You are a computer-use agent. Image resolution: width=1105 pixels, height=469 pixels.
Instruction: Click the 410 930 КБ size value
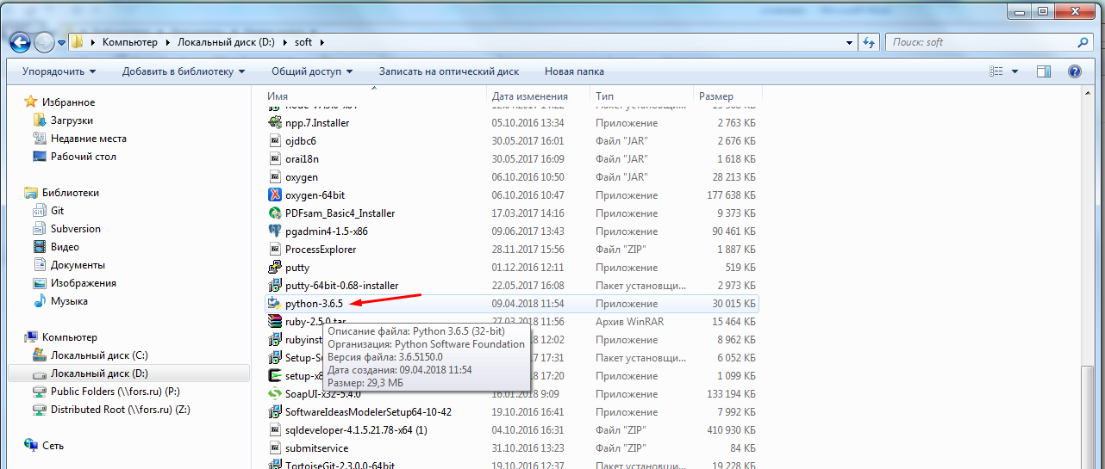[x=730, y=430]
